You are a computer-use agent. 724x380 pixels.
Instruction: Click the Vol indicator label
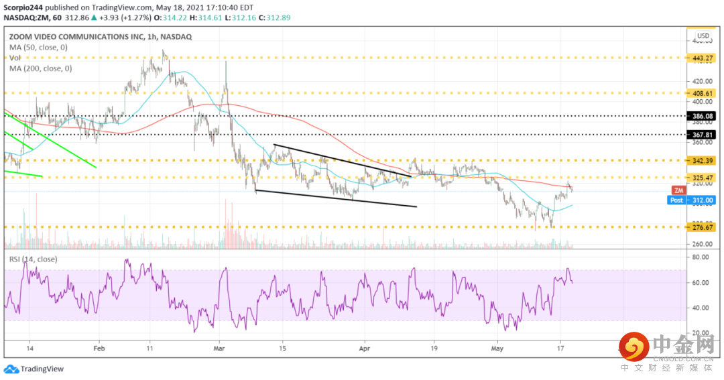tap(15, 58)
